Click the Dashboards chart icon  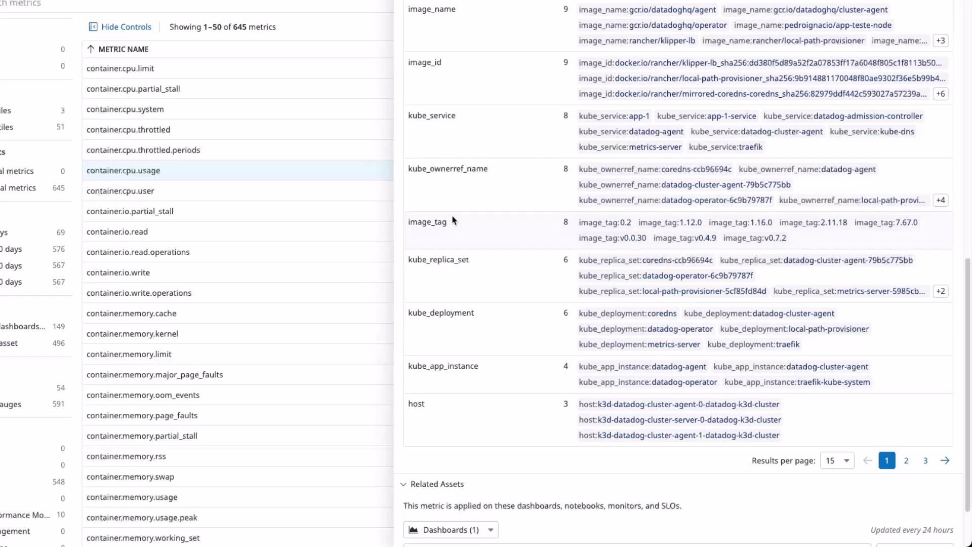tap(414, 530)
